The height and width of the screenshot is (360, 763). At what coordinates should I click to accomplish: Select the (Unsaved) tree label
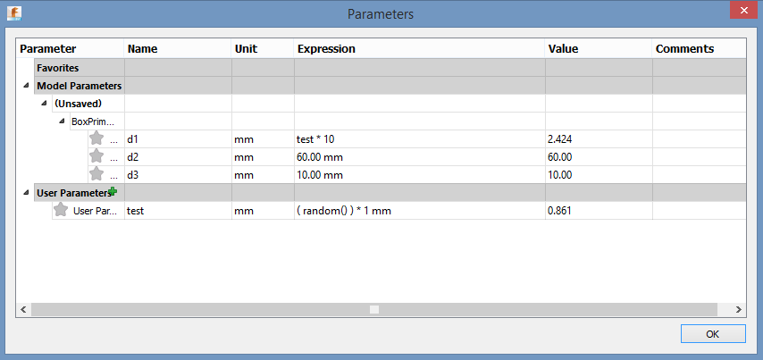coord(78,104)
